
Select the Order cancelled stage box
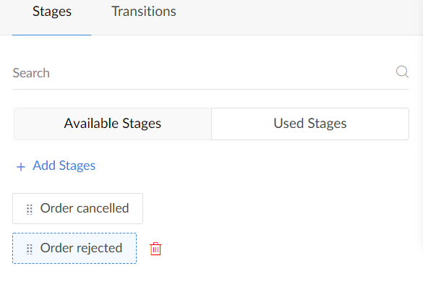point(77,208)
